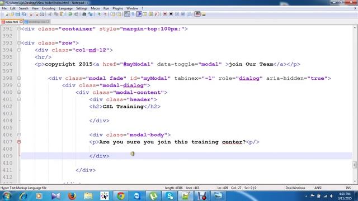The width and height of the screenshot is (358, 201).
Task: Close the index.html tab
Action: (21, 22)
